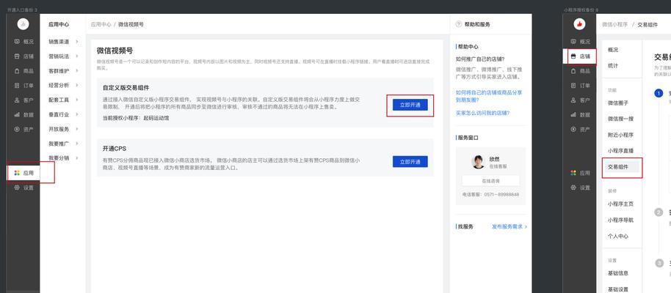
Task: Click the question mark icon beside 帮助和服务
Action: point(459,24)
